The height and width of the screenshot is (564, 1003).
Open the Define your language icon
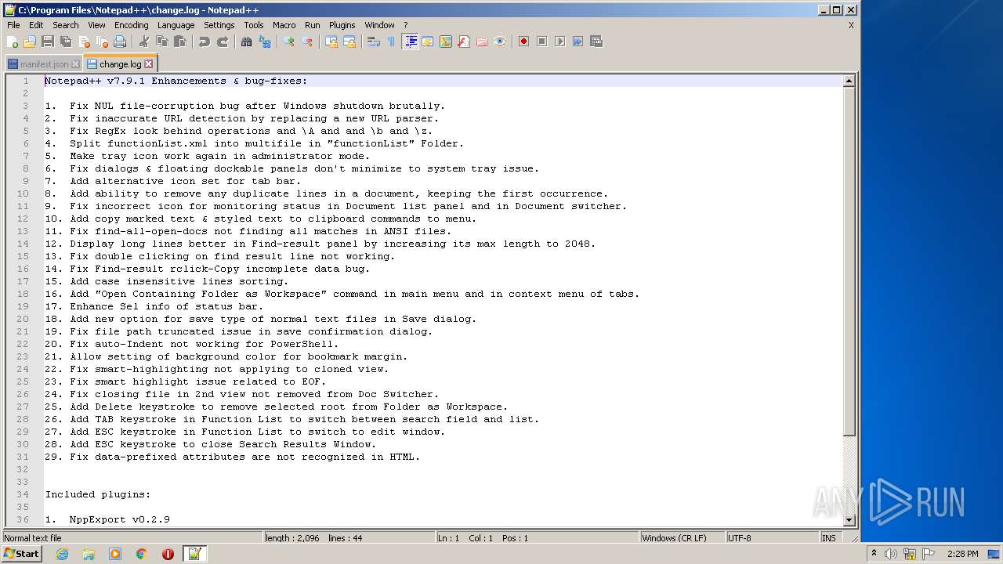428,42
